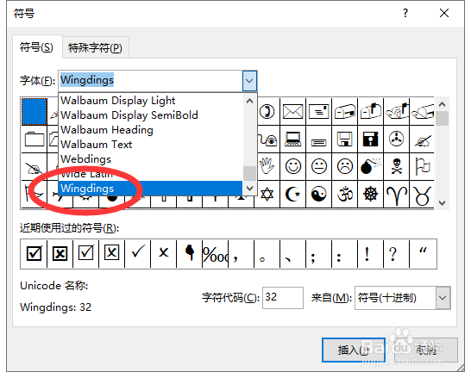
Task: Select the raised hand symbol
Action: (x=267, y=166)
